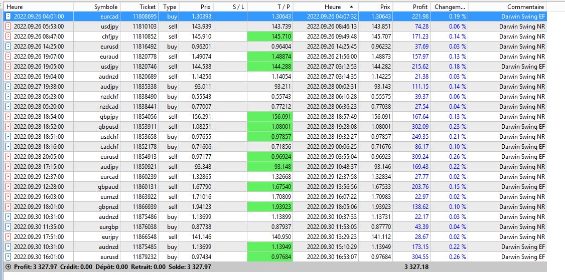Viewport: 565px width, 280px height.
Task: Click the order icon of eurgbp ticket 11876038
Action: pyautogui.click(x=9, y=227)
